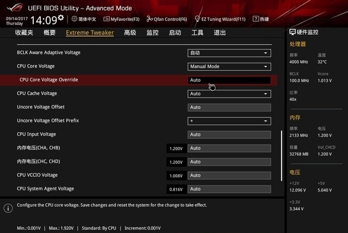Open the 启动 boot tab

click(175, 33)
